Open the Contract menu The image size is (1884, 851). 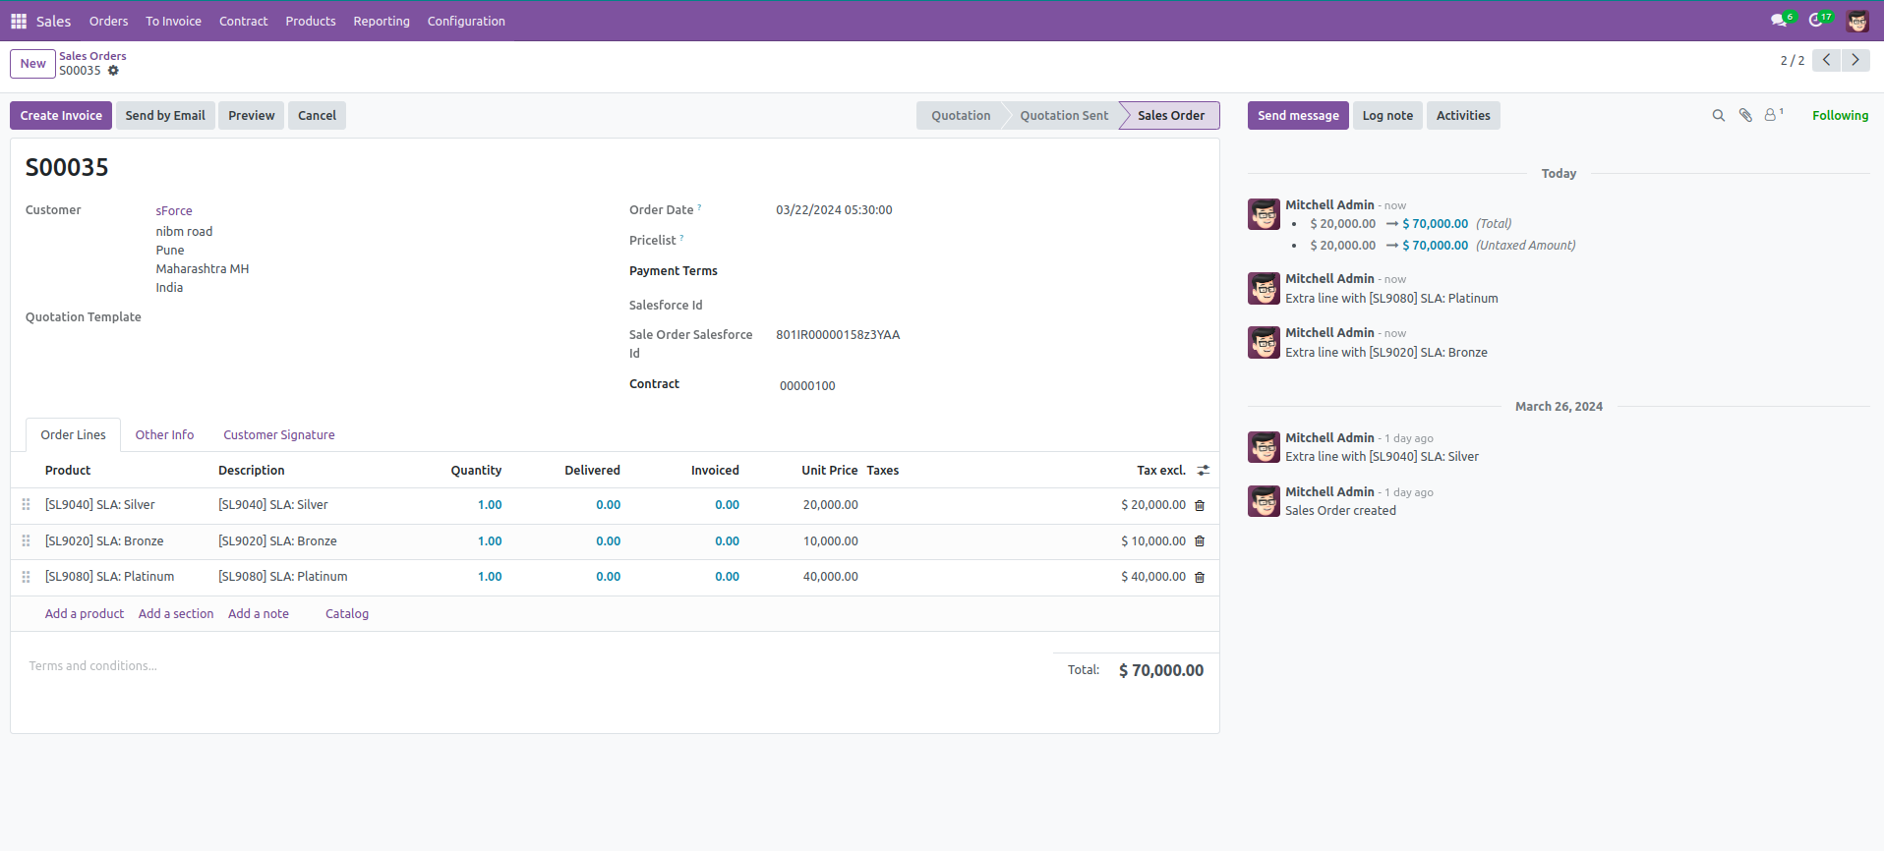coord(243,21)
